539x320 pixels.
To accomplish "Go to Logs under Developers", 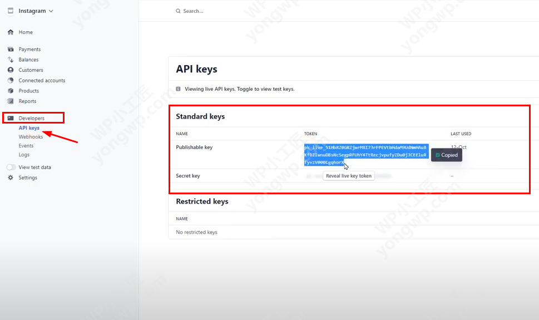I will coord(24,155).
